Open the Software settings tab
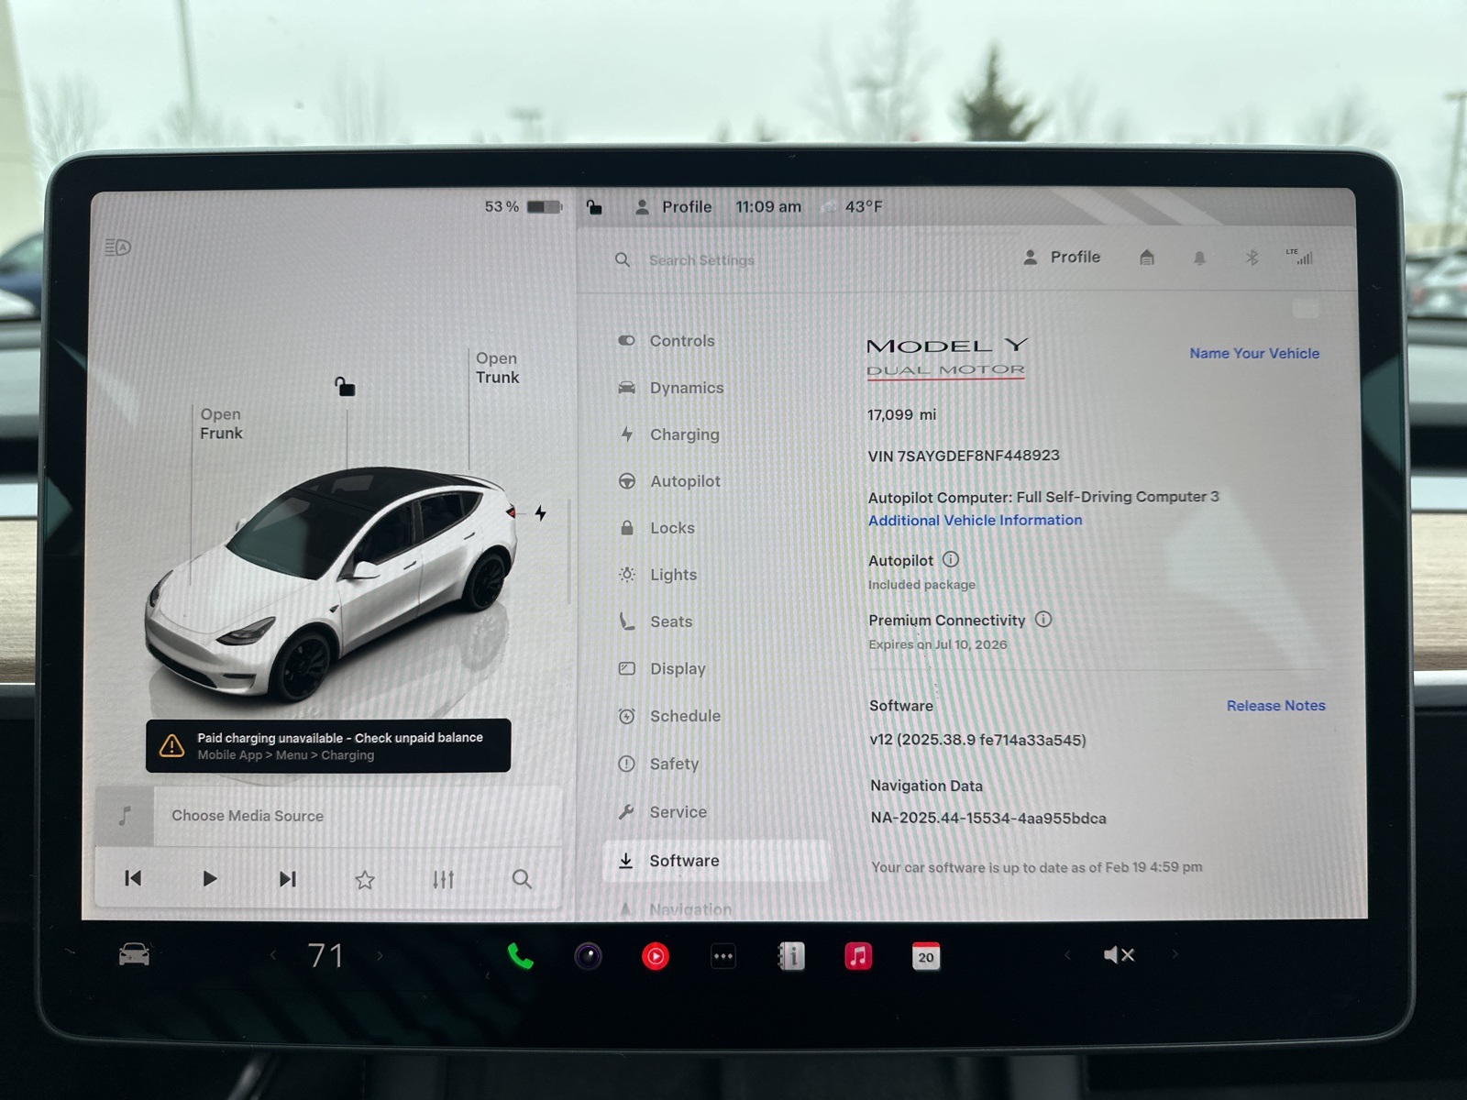Screen dimensions: 1467x1100 tap(684, 860)
